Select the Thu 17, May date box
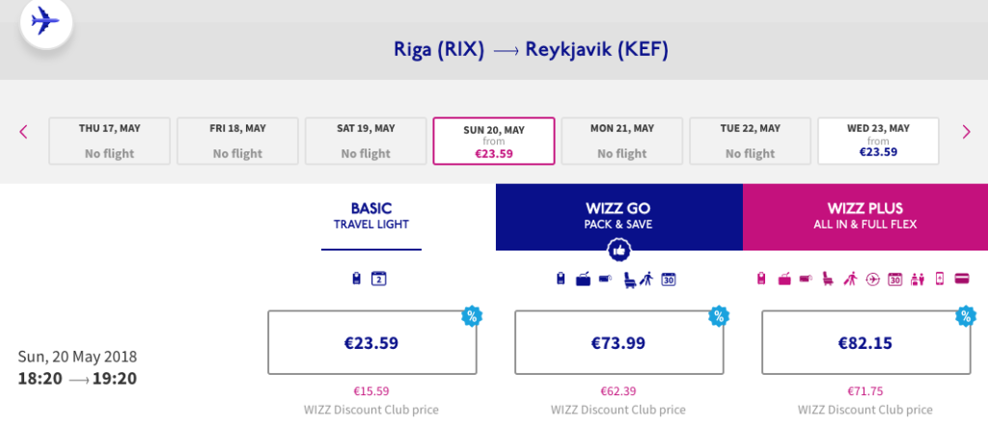The image size is (988, 425). (109, 142)
